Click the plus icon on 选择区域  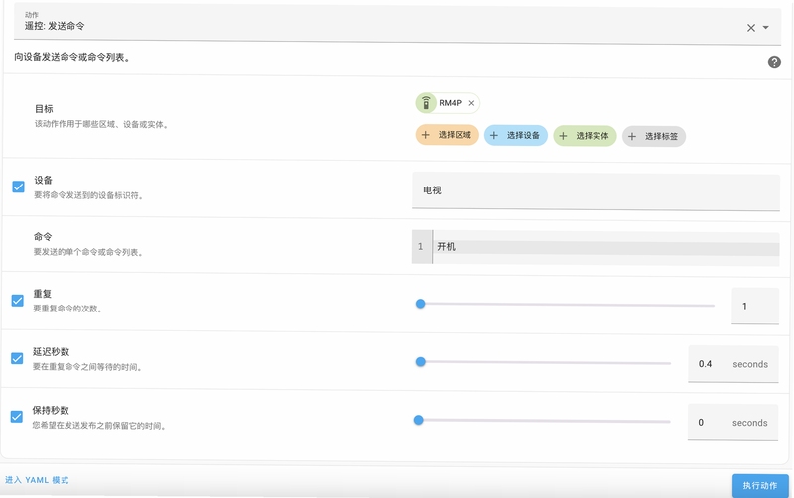pos(426,135)
